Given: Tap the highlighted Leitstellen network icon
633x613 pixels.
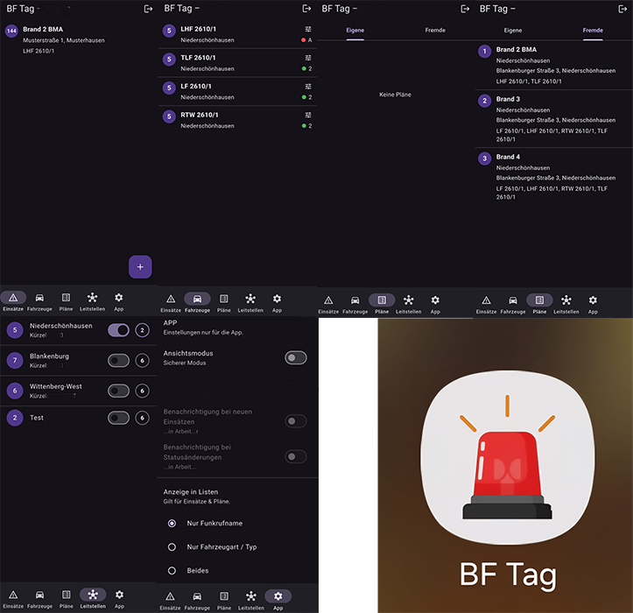Looking at the screenshot, I should [93, 595].
